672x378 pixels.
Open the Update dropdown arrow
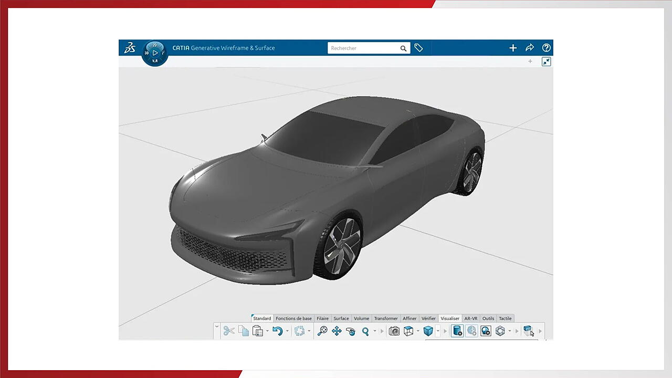coord(309,331)
